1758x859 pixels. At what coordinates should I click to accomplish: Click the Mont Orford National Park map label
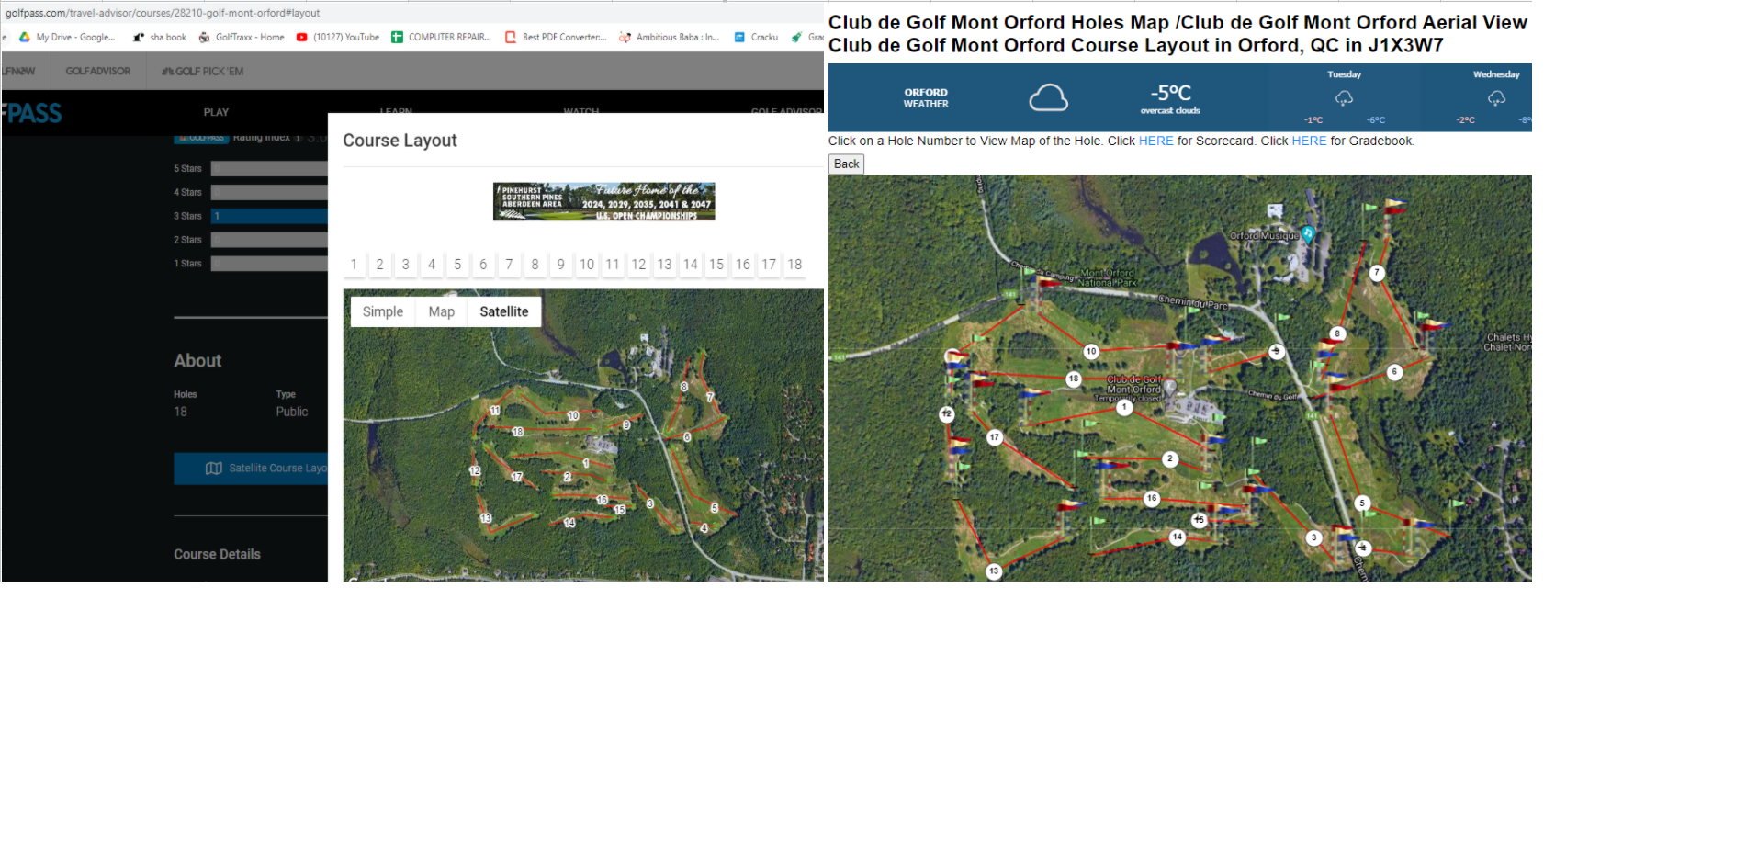pos(1107,277)
